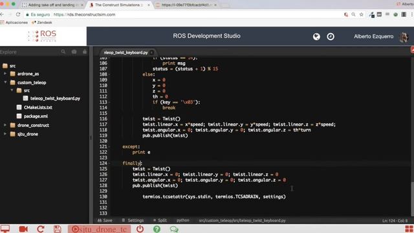The image size is (414, 233).
Task: Select The Construct Simulations browser tab
Action: tap(119, 5)
